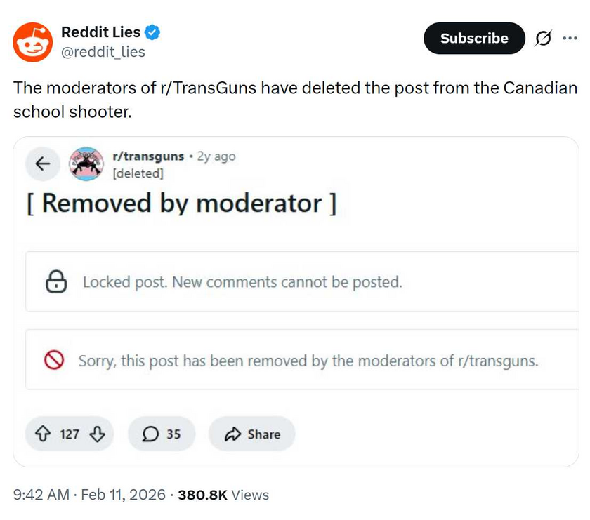Click the Grok slash icon
Screen dimensions: 590x520
[x=543, y=39]
